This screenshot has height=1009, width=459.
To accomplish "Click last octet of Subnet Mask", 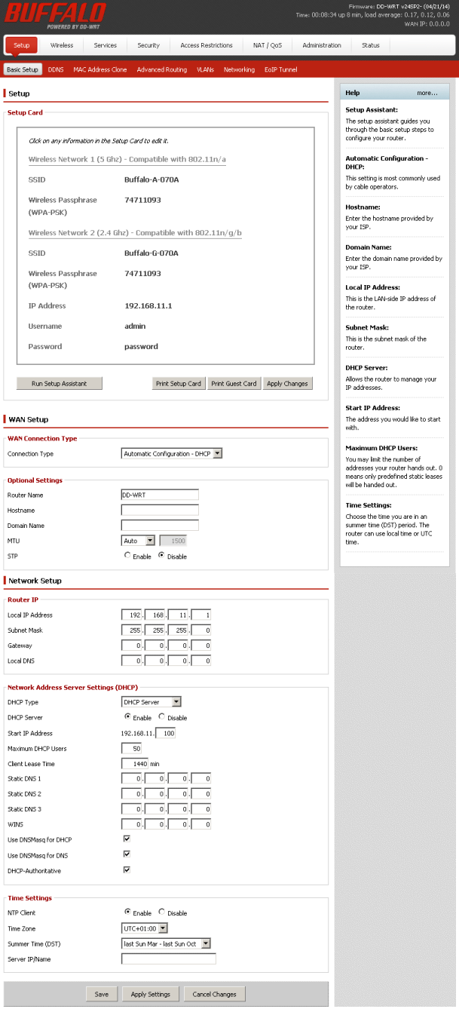I will pyautogui.click(x=202, y=630).
